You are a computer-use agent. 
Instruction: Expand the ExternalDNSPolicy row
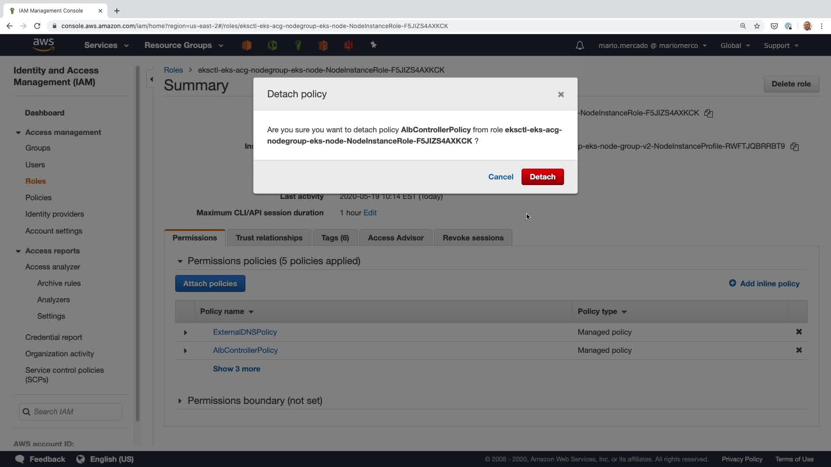click(x=185, y=333)
